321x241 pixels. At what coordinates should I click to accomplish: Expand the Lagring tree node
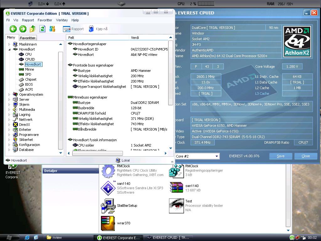pyautogui.click(x=9, y=115)
